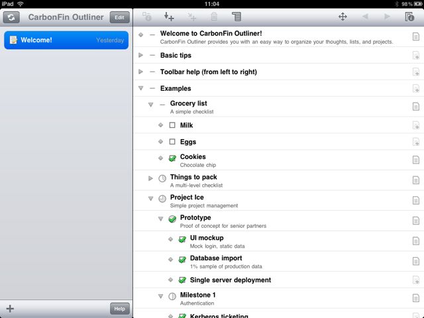Uncheck Single server deployment checkbox
Screen dimensions: 424x318
click(x=182, y=280)
